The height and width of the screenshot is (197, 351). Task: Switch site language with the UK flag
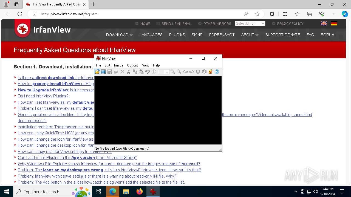pos(324,24)
